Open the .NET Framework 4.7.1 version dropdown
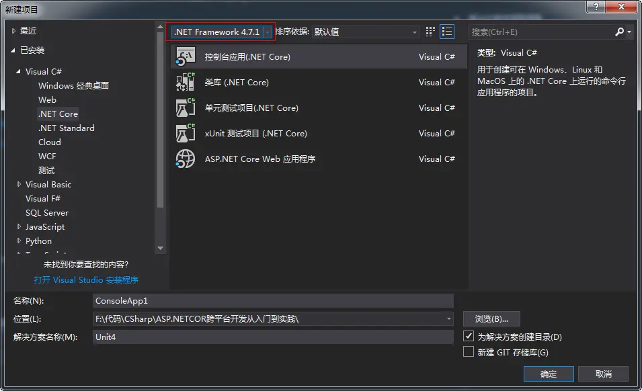 (x=221, y=32)
